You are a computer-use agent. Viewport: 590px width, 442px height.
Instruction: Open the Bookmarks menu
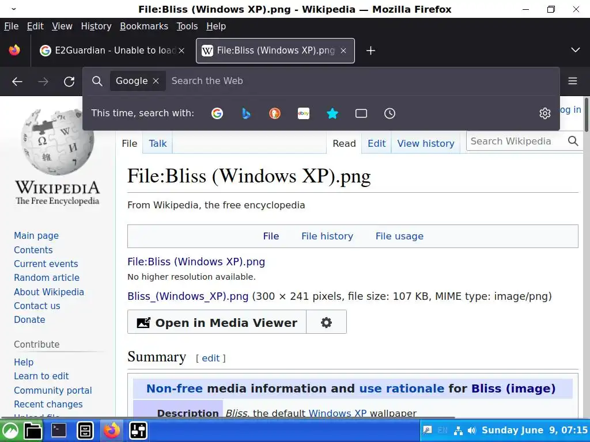tap(144, 26)
